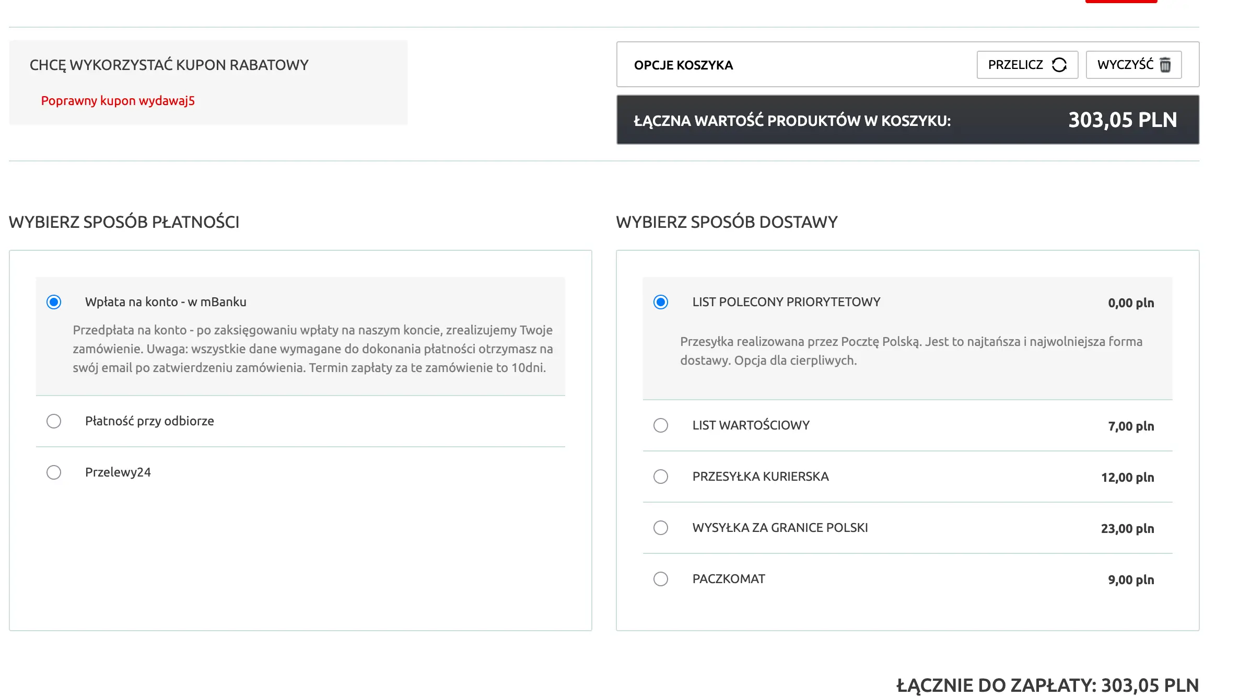Select PACZKOMAT delivery radio button
The height and width of the screenshot is (696, 1239).
(x=661, y=579)
